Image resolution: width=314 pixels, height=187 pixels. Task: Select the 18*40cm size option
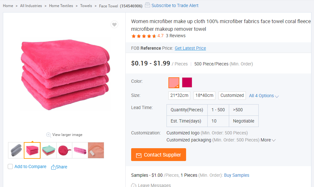tap(204, 95)
